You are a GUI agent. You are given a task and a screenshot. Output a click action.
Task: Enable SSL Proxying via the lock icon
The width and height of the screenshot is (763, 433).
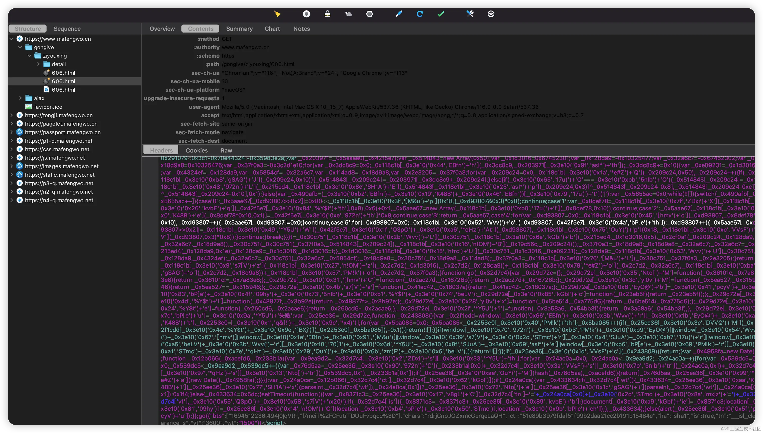coord(327,14)
